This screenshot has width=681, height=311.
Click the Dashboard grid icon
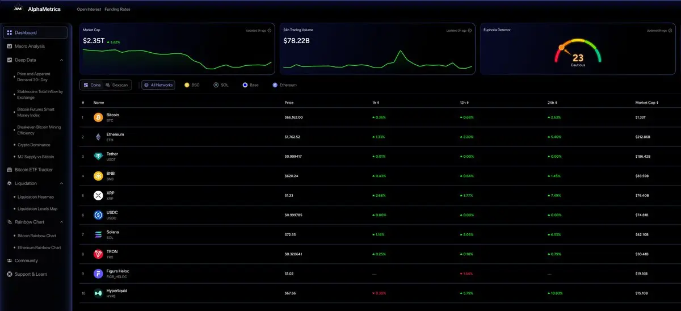coord(10,33)
